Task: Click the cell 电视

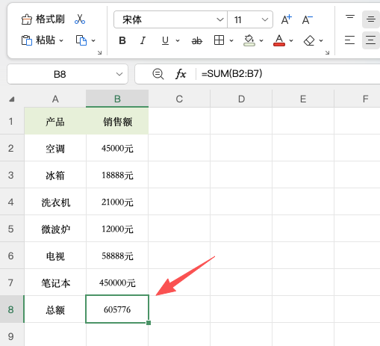Action: click(x=55, y=256)
